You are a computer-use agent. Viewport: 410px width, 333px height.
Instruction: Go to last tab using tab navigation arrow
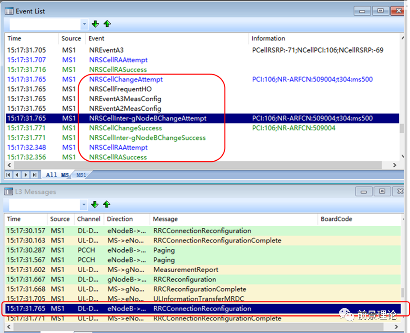coord(34,175)
